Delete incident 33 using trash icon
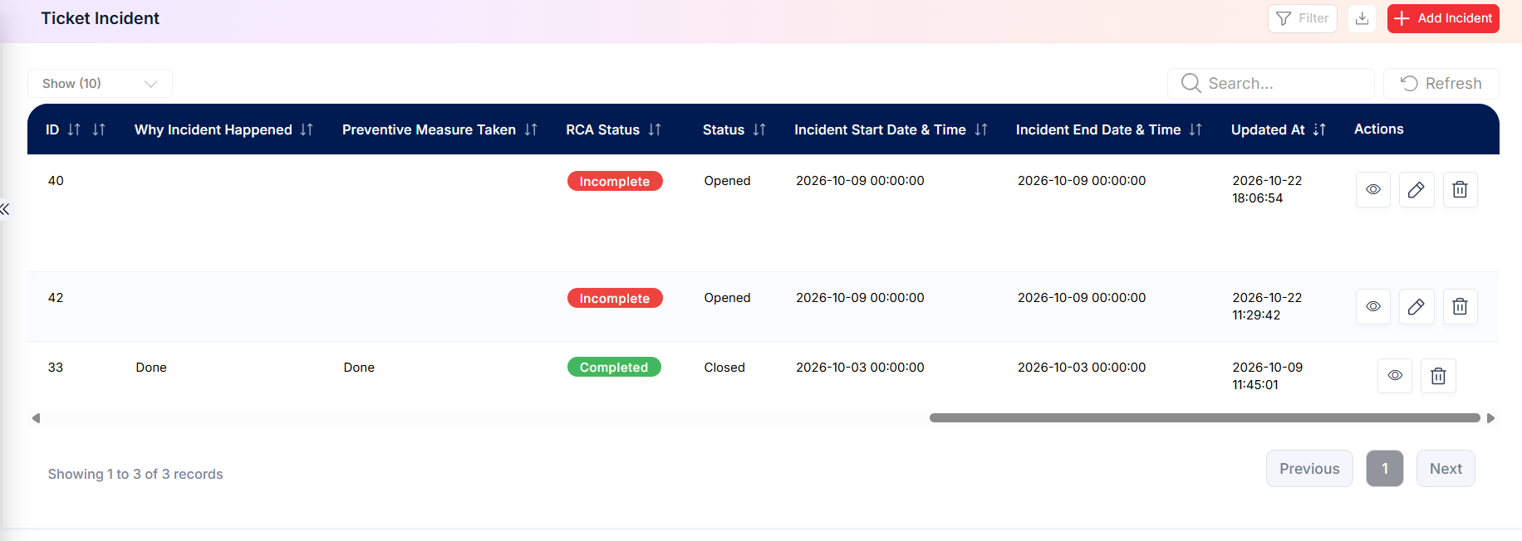 pos(1438,376)
